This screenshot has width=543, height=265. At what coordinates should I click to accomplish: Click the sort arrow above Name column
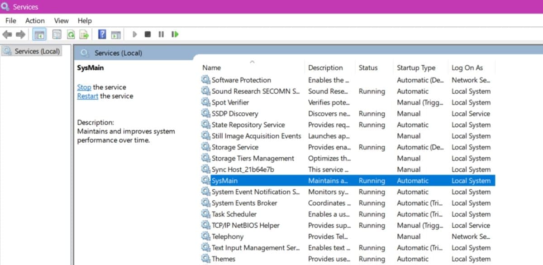pos(252,61)
